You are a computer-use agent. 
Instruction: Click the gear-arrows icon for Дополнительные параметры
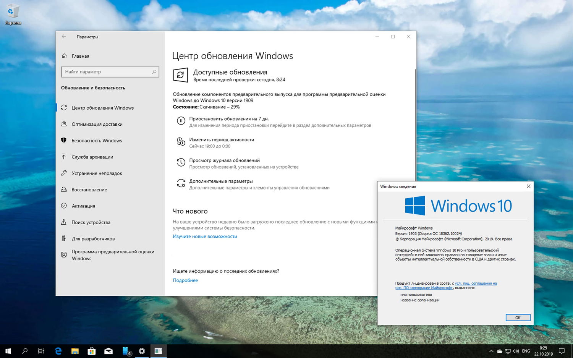[x=181, y=183]
